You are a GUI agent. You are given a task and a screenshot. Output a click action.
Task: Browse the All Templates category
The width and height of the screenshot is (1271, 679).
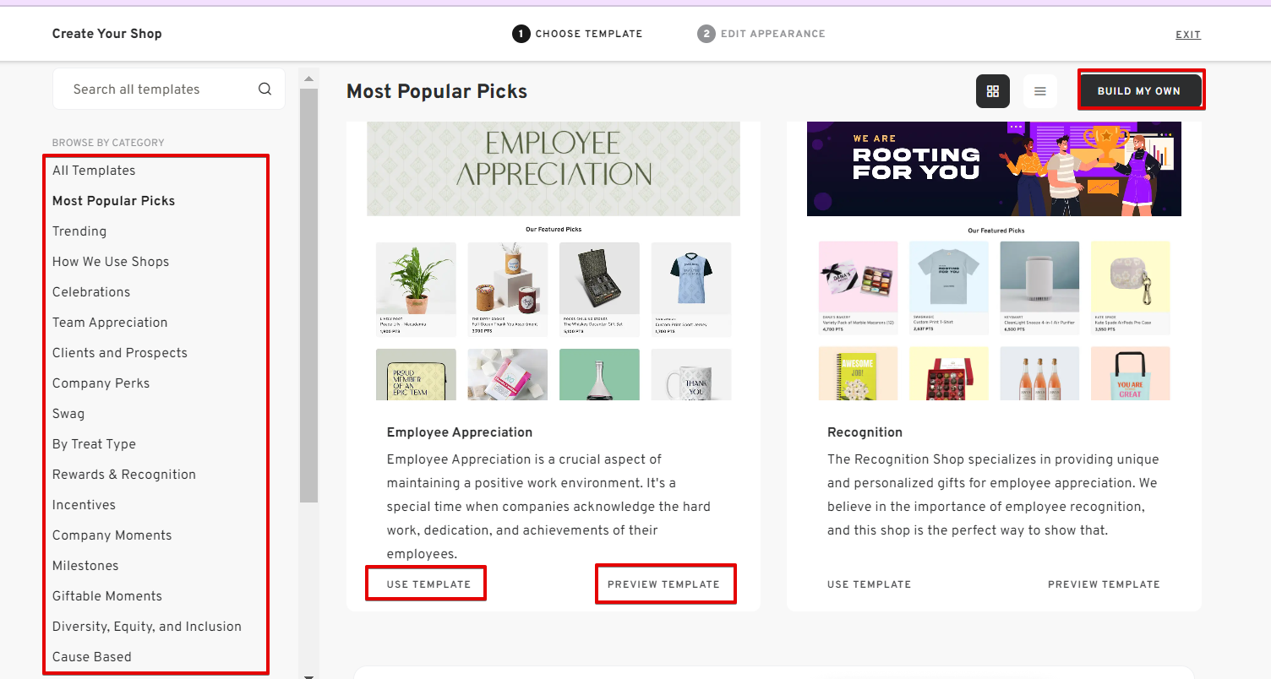pos(93,170)
